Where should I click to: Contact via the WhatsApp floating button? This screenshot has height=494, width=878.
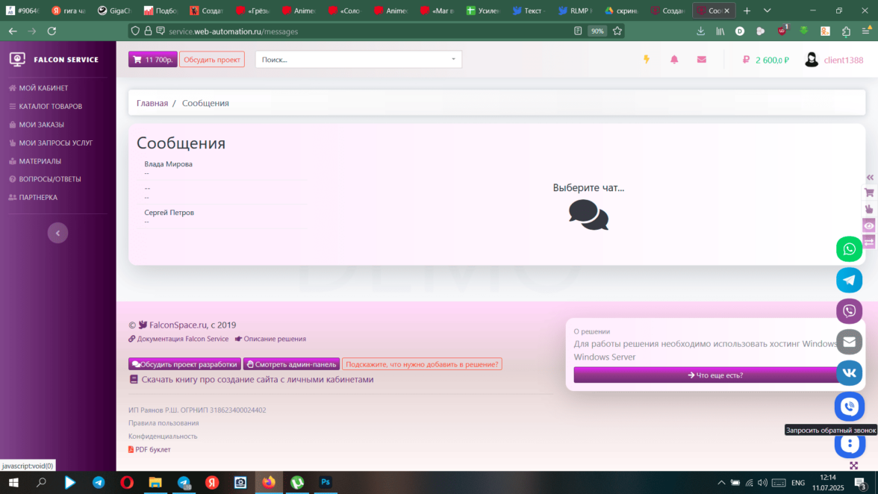click(x=850, y=249)
